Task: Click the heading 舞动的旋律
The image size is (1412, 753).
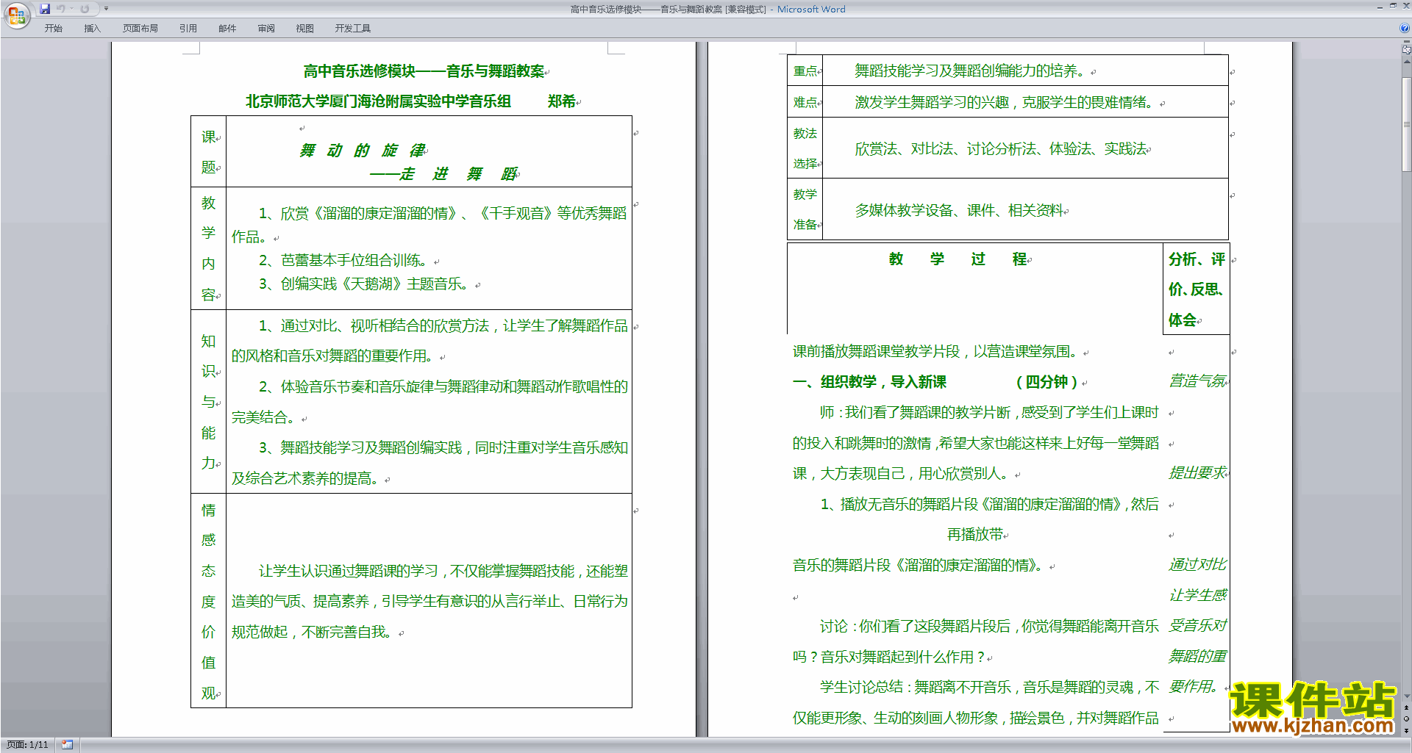Action: tap(362, 151)
